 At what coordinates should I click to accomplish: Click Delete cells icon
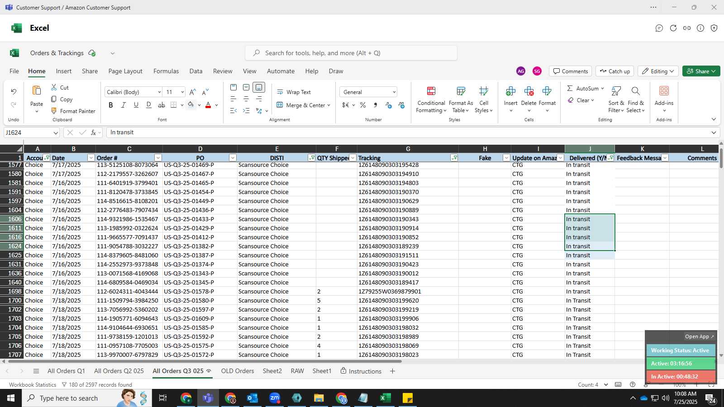pyautogui.click(x=529, y=91)
